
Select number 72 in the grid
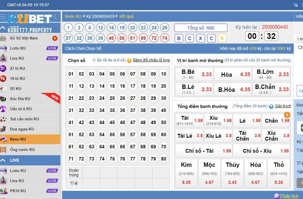pyautogui.click(x=81, y=159)
